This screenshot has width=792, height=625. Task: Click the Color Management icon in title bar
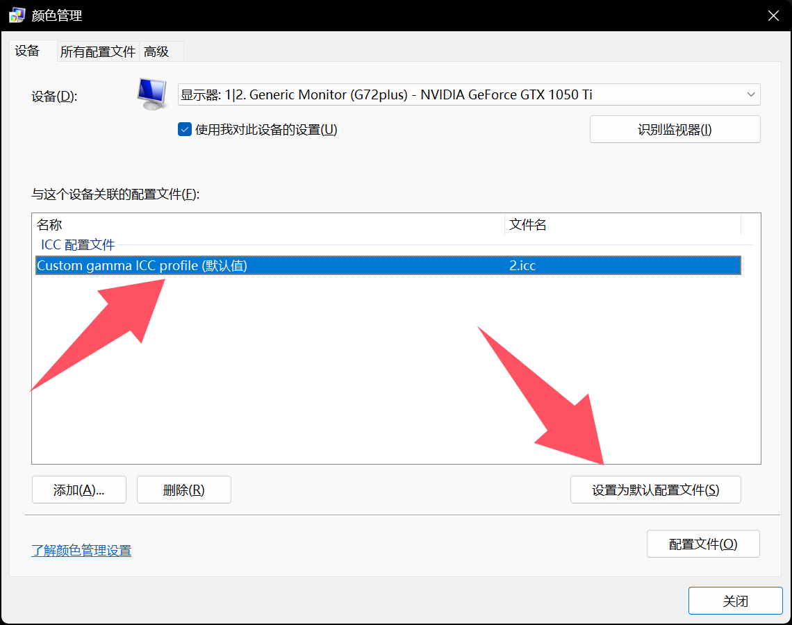[x=17, y=15]
